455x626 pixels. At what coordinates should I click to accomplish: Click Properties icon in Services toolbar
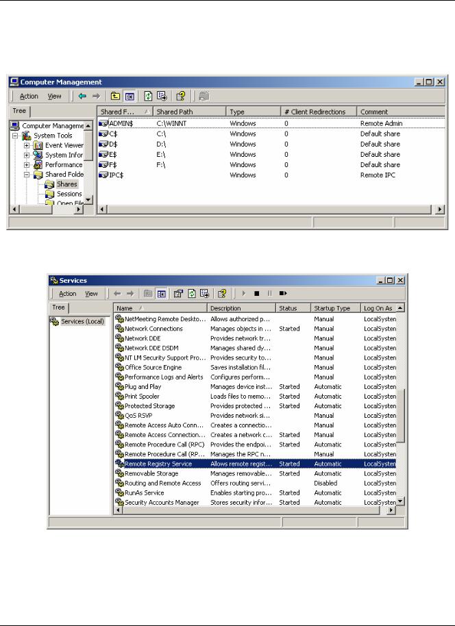(x=178, y=293)
